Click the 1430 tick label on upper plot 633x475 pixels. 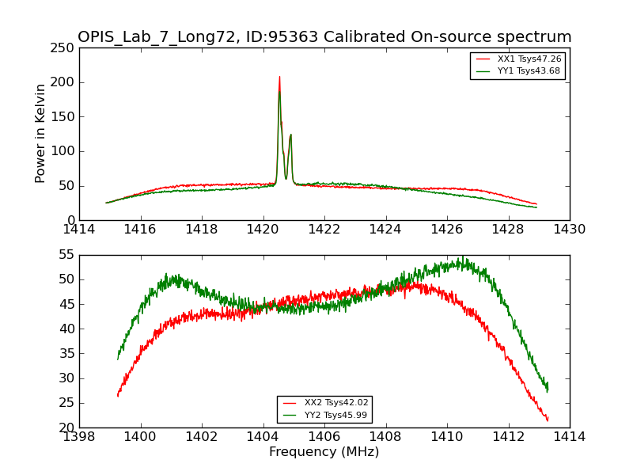coord(570,229)
